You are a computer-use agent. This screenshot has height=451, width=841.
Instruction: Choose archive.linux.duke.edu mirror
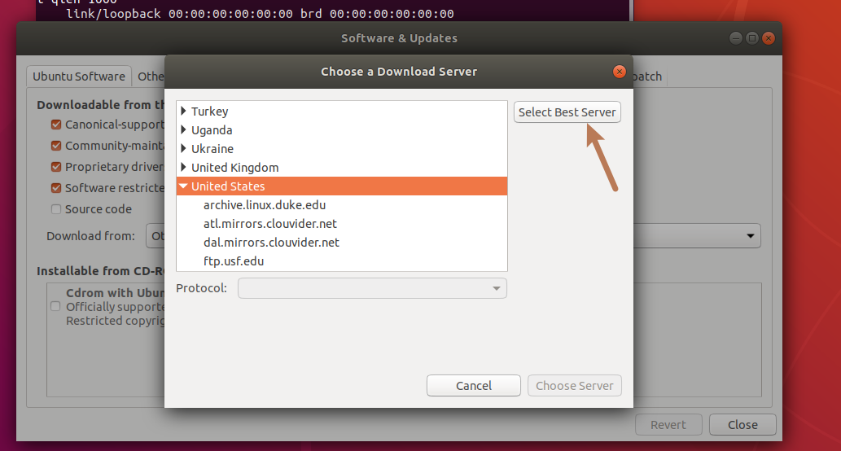[x=342, y=205]
